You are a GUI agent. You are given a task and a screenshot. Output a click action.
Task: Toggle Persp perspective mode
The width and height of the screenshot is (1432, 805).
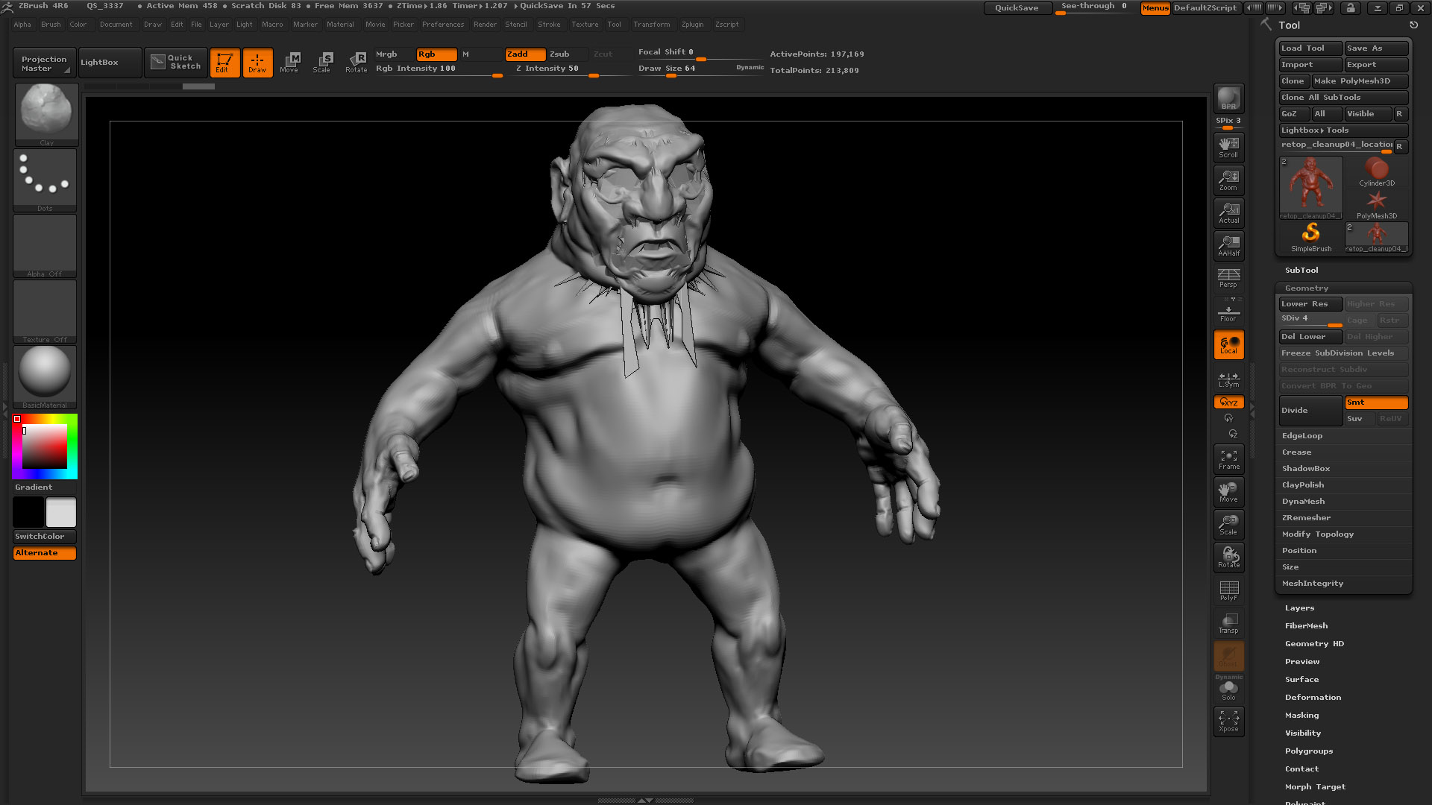coord(1228,278)
